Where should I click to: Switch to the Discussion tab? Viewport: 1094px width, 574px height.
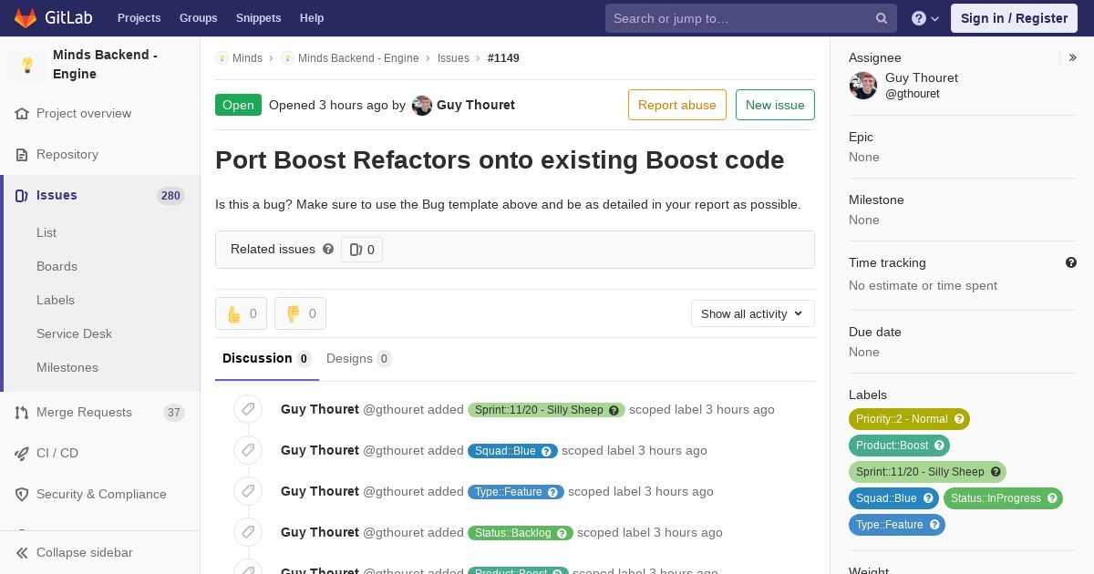267,359
